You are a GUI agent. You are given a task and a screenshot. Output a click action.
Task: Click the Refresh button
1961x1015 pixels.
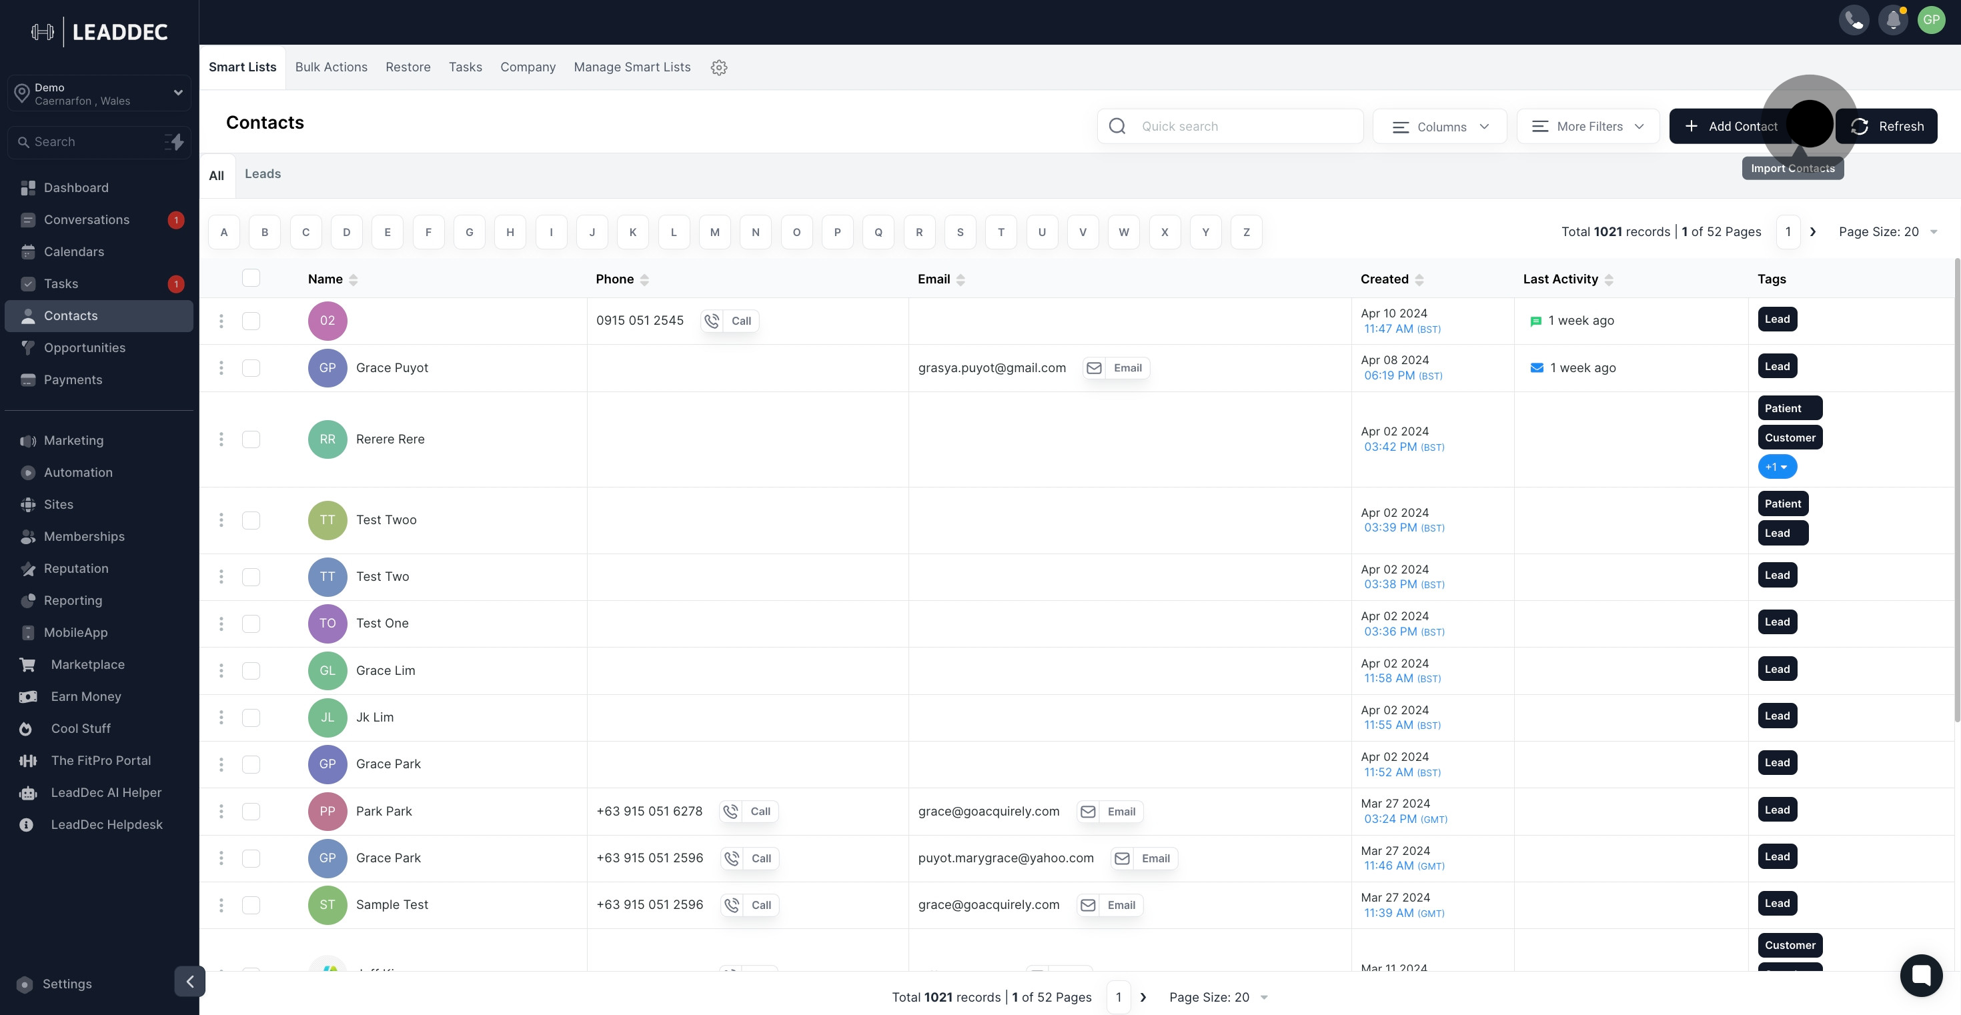coord(1886,126)
